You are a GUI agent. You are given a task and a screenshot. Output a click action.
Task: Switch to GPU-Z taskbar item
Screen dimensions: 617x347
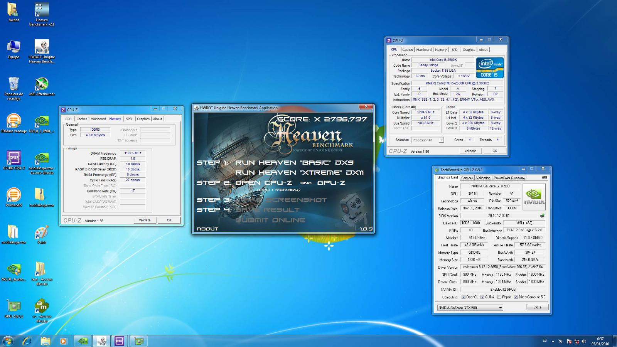pyautogui.click(x=139, y=341)
